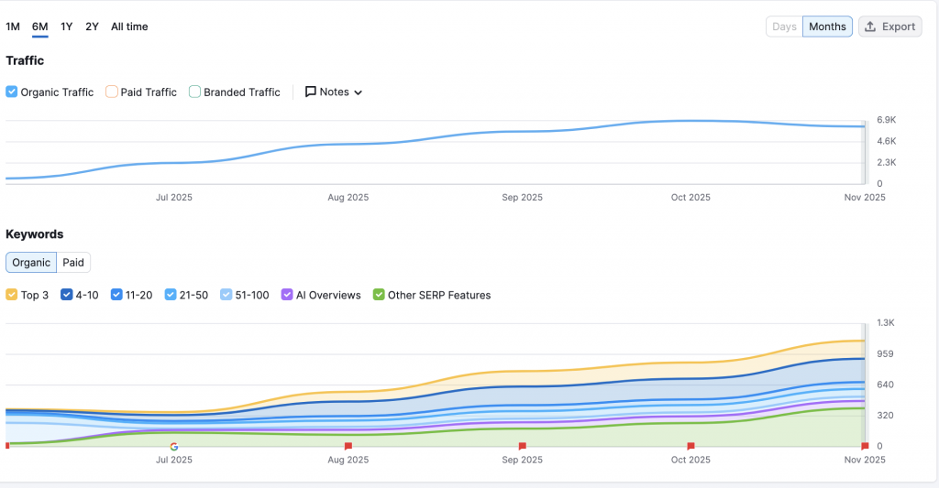Click the red note flag at Nov 2025
This screenshot has height=488, width=939.
tap(864, 446)
